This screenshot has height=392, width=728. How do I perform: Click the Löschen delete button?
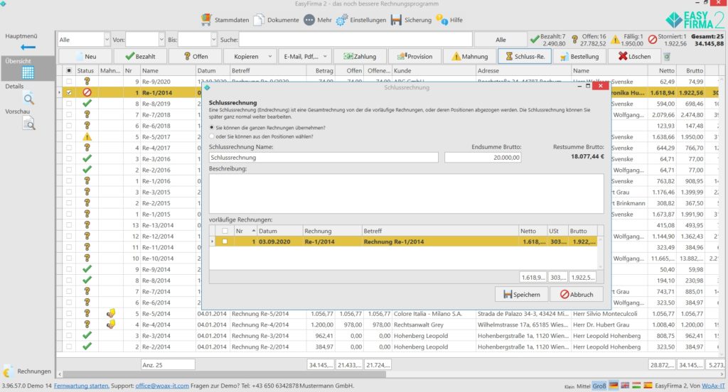(x=634, y=56)
